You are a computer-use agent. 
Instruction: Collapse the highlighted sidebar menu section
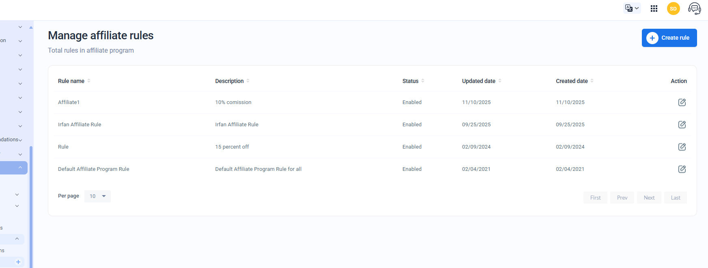[x=20, y=168]
